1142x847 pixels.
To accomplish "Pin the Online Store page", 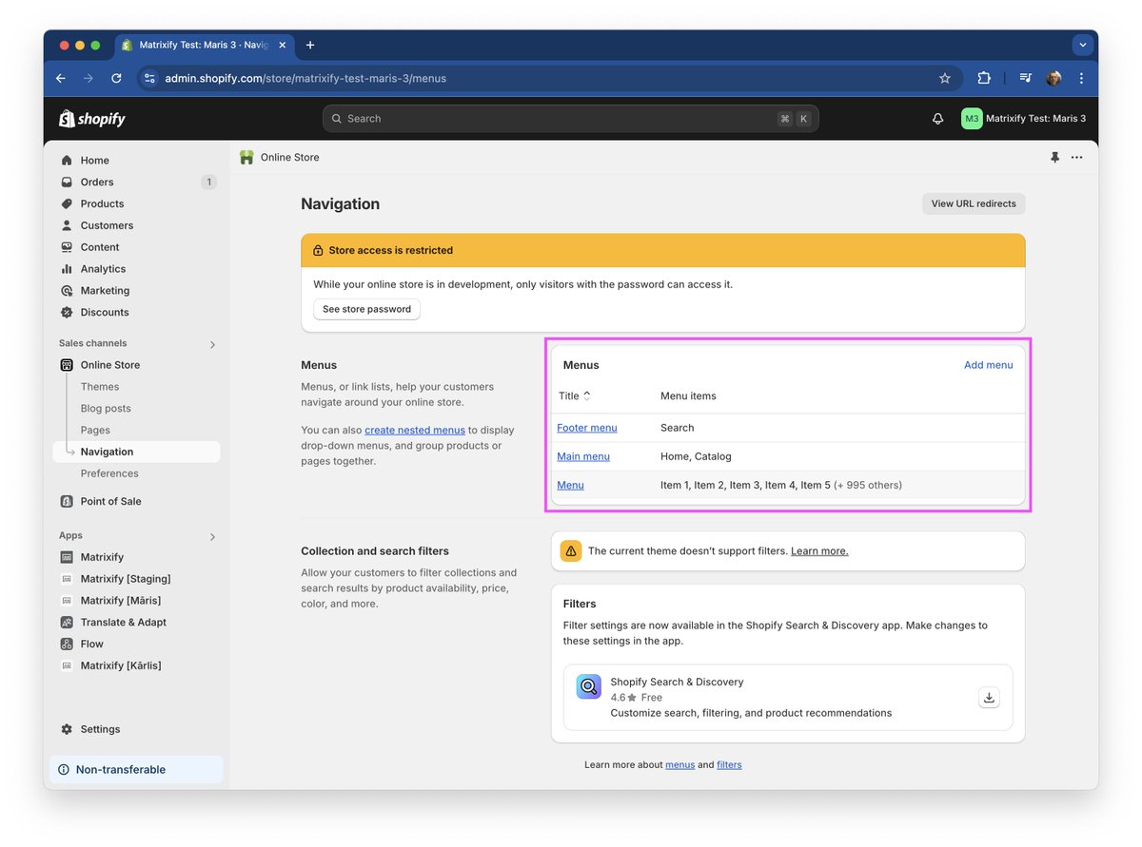I will tap(1054, 158).
